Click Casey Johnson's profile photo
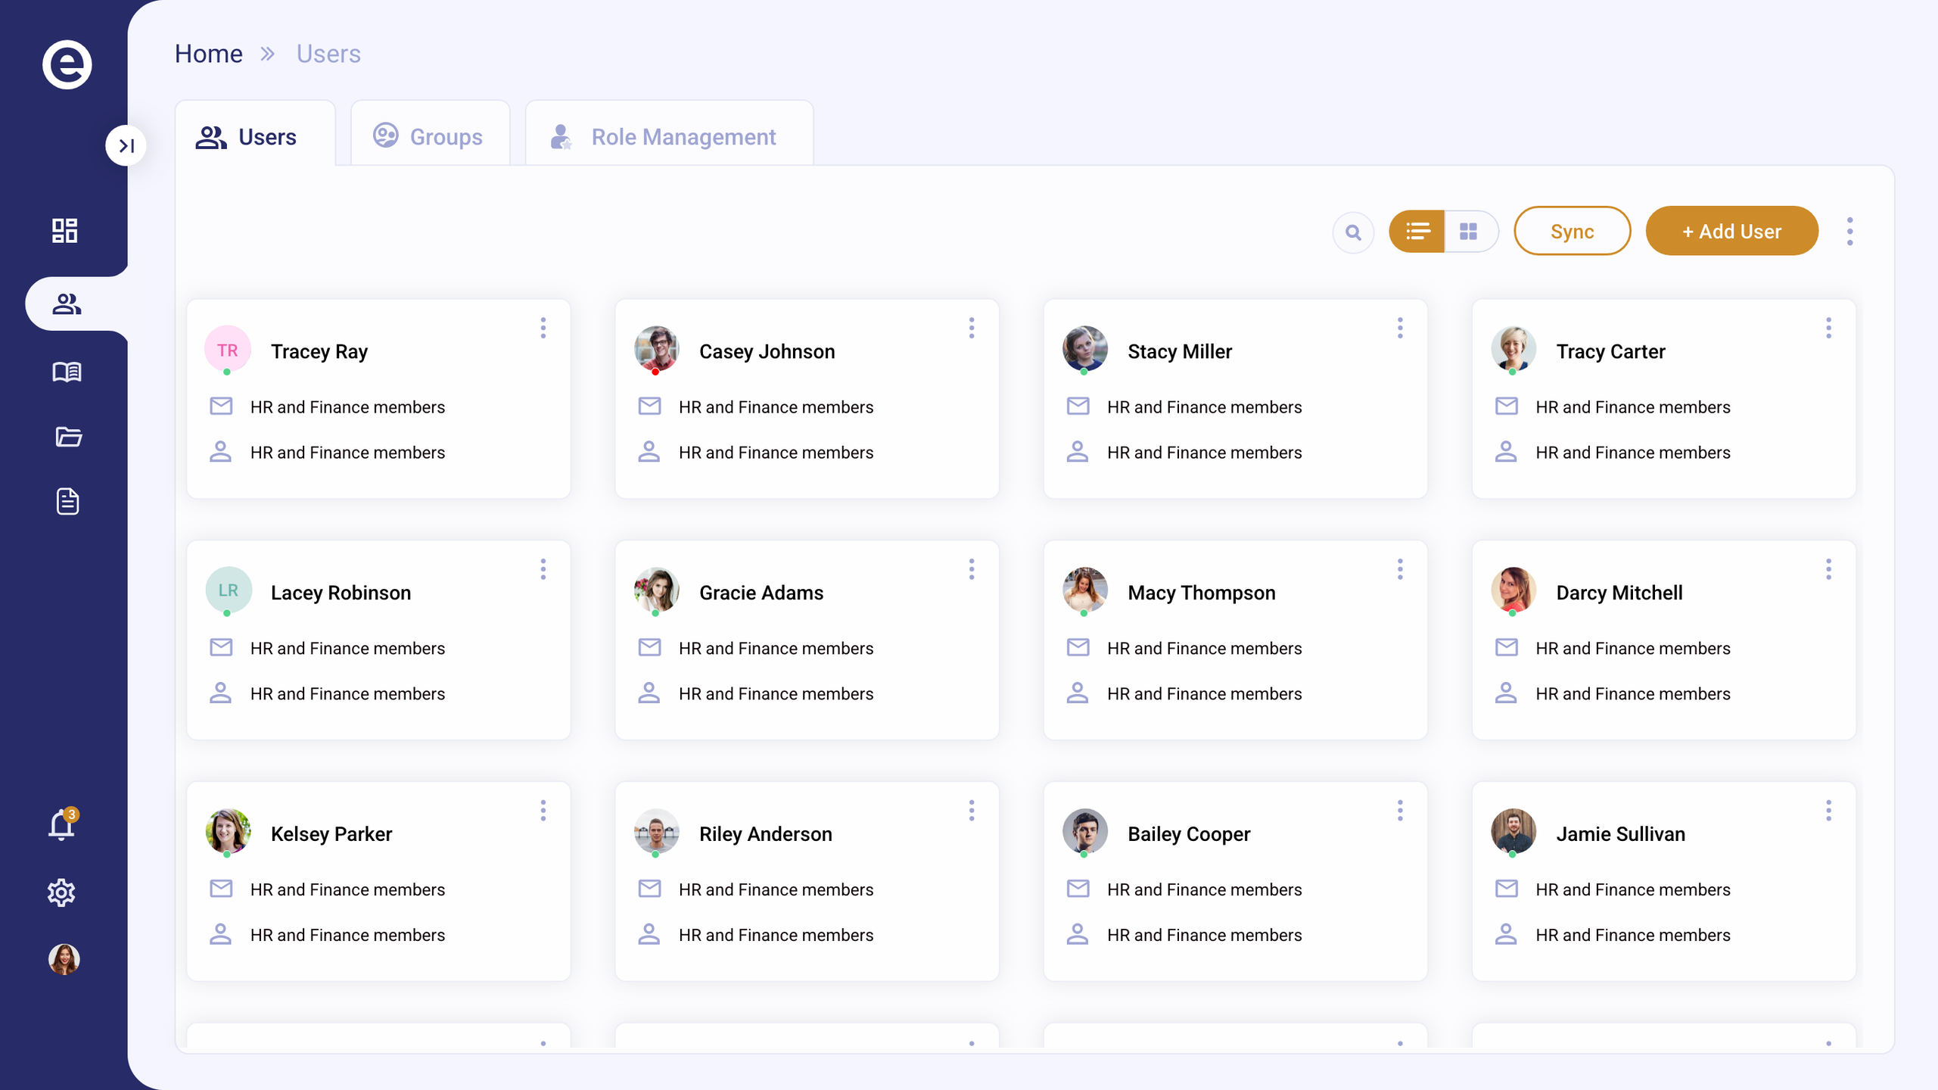Image resolution: width=1938 pixels, height=1090 pixels. (656, 349)
